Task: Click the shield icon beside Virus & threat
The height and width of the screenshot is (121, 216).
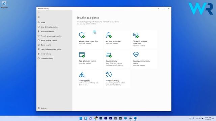Action: 38,27
